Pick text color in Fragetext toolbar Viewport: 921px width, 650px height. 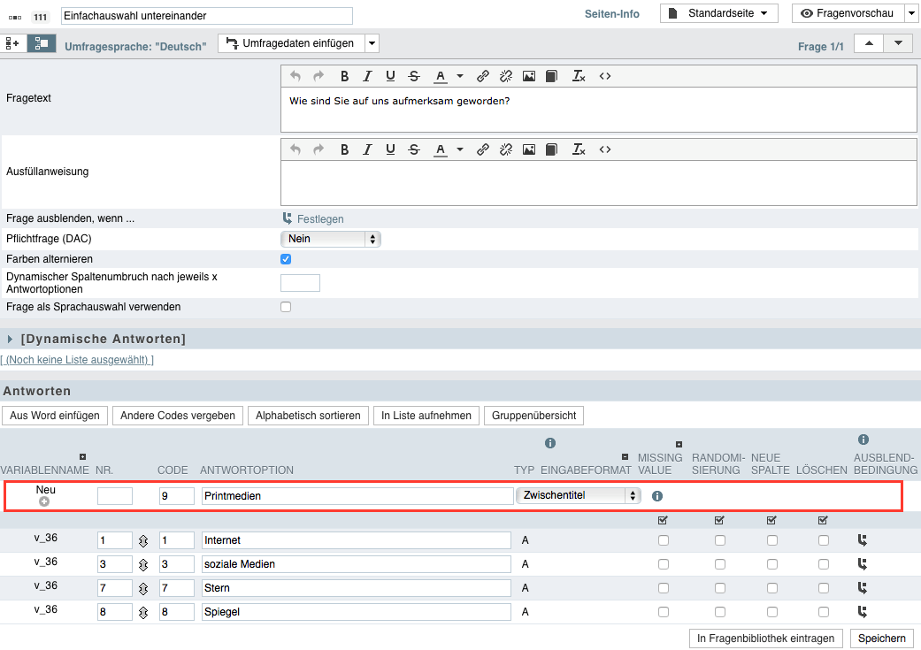441,76
